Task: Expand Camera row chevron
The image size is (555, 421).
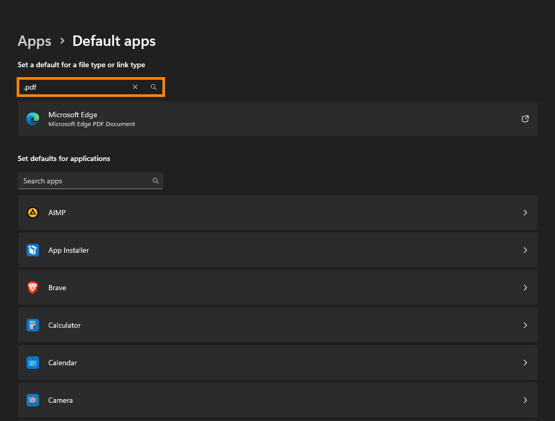Action: coord(525,400)
